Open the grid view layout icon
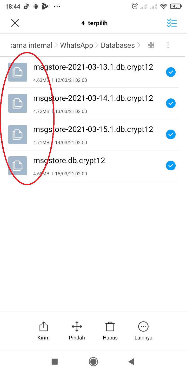 (x=151, y=45)
